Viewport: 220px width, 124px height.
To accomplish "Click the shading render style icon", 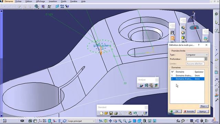I will point(144,121).
